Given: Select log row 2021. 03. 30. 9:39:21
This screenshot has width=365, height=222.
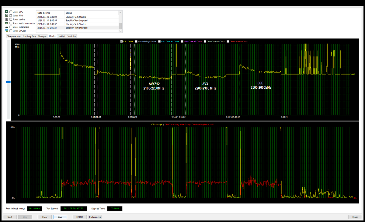Looking at the screenshot, I should [x=78, y=28].
